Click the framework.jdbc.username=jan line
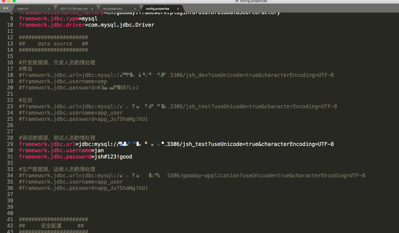 61,150
